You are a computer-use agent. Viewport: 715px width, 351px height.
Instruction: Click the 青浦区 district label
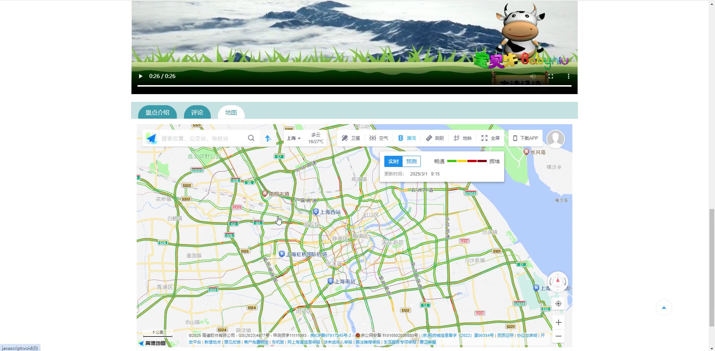165,287
